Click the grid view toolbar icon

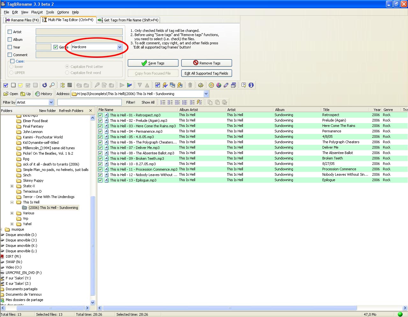click(69, 85)
